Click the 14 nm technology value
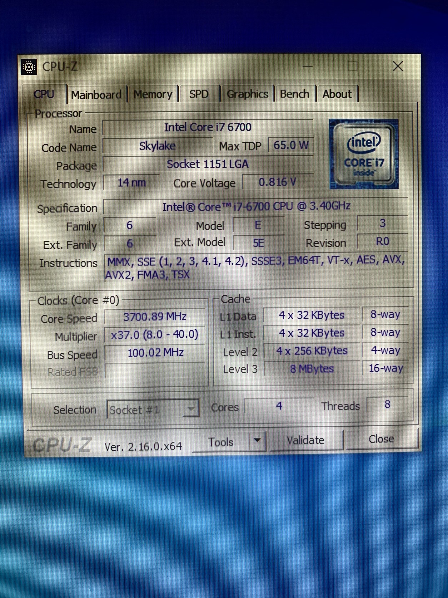Screen dimensions: 448x598 pos(131,183)
